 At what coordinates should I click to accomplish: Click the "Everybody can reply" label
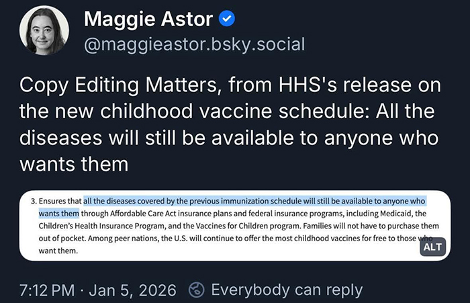287,290
